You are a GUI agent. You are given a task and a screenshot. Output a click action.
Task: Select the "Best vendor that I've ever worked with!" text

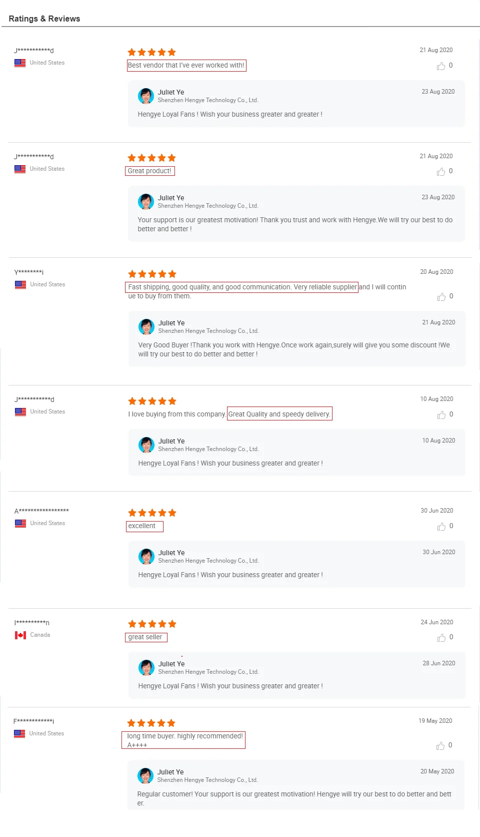186,66
